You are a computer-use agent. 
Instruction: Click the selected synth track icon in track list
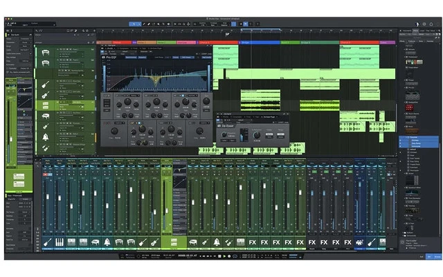[46, 105]
